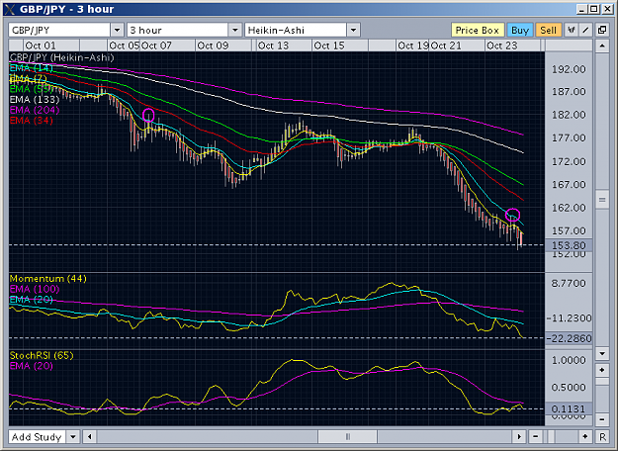618x451 pixels.
Task: Click the Oct 07 date header
Action: (x=156, y=45)
